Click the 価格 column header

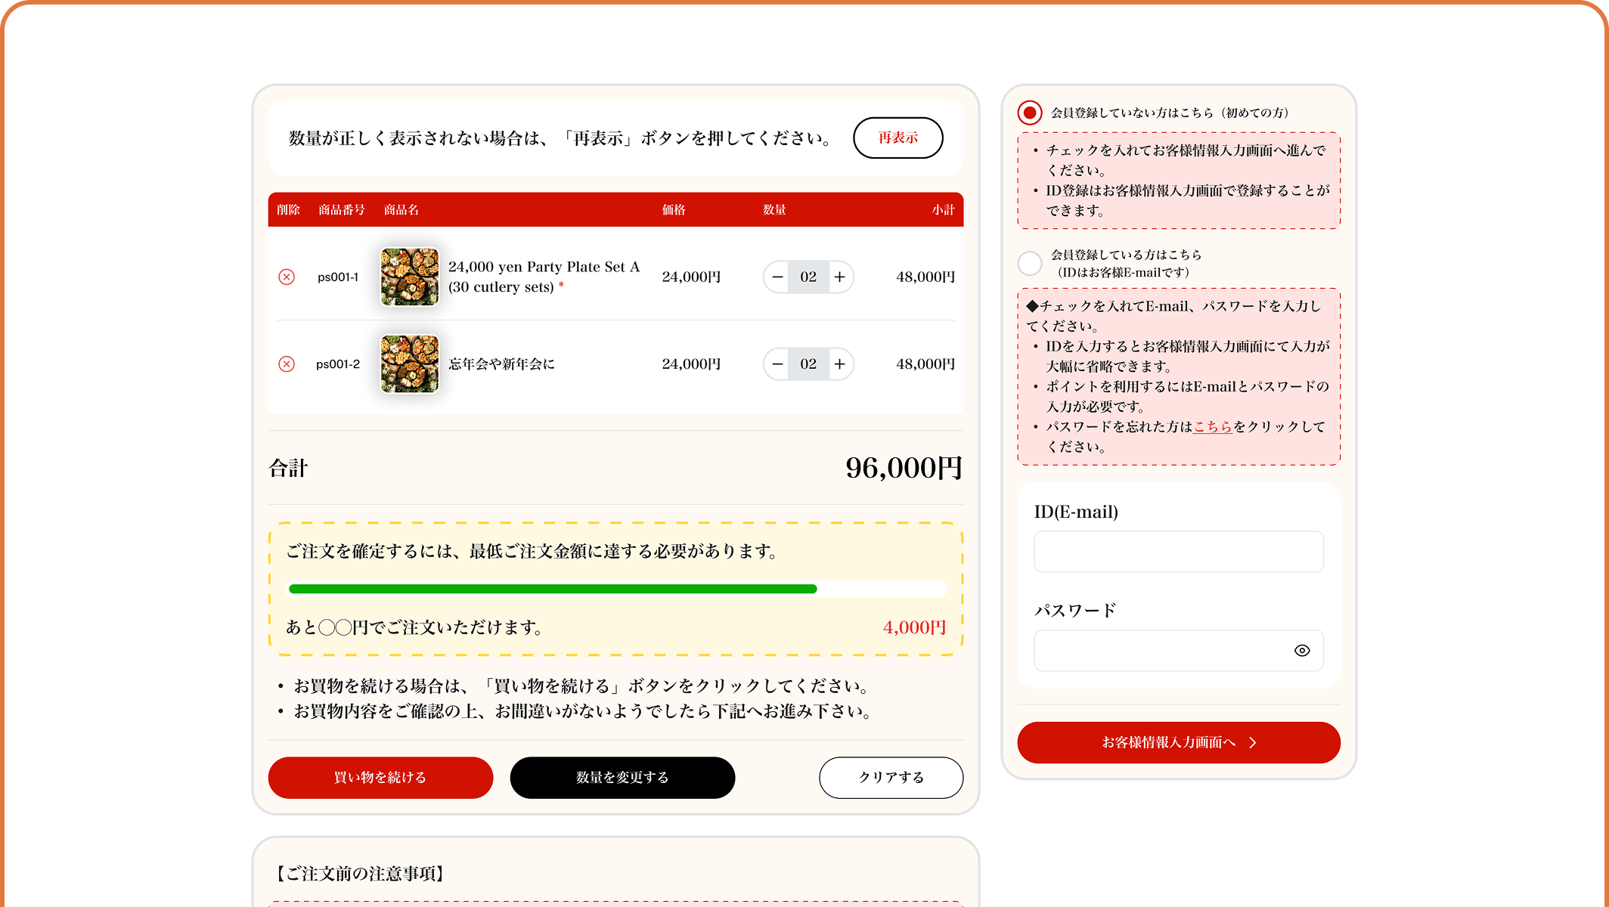point(674,209)
